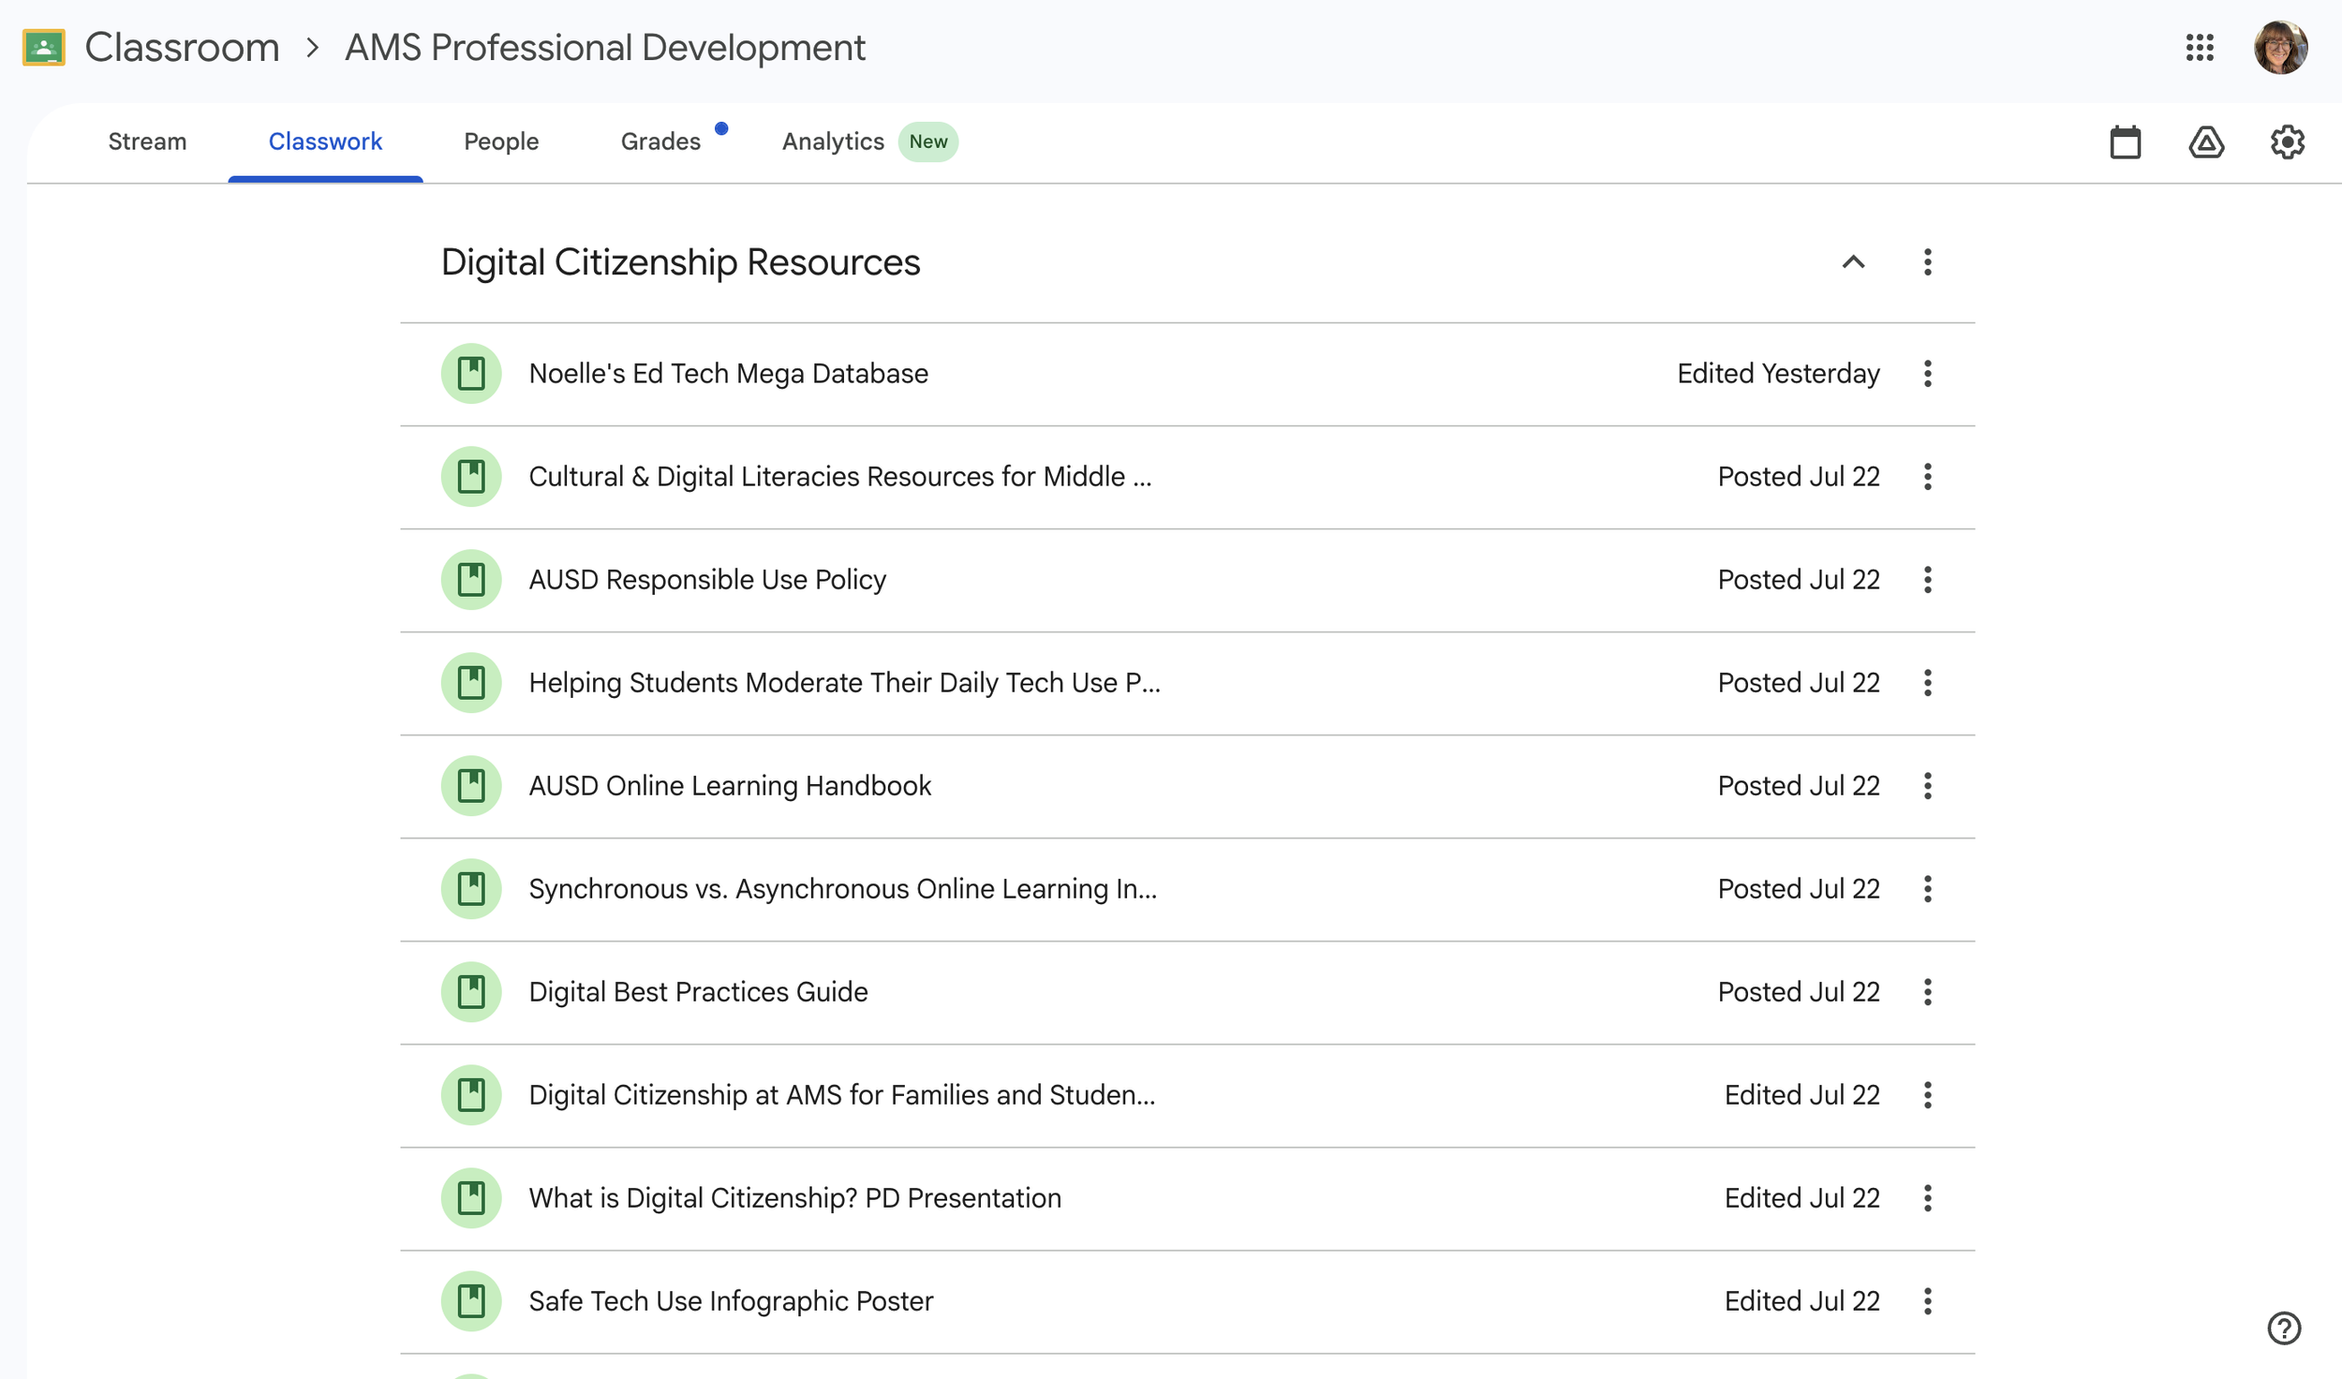Open options for Digital Citizenship at AMS row
This screenshot has width=2342, height=1379.
1927,1095
